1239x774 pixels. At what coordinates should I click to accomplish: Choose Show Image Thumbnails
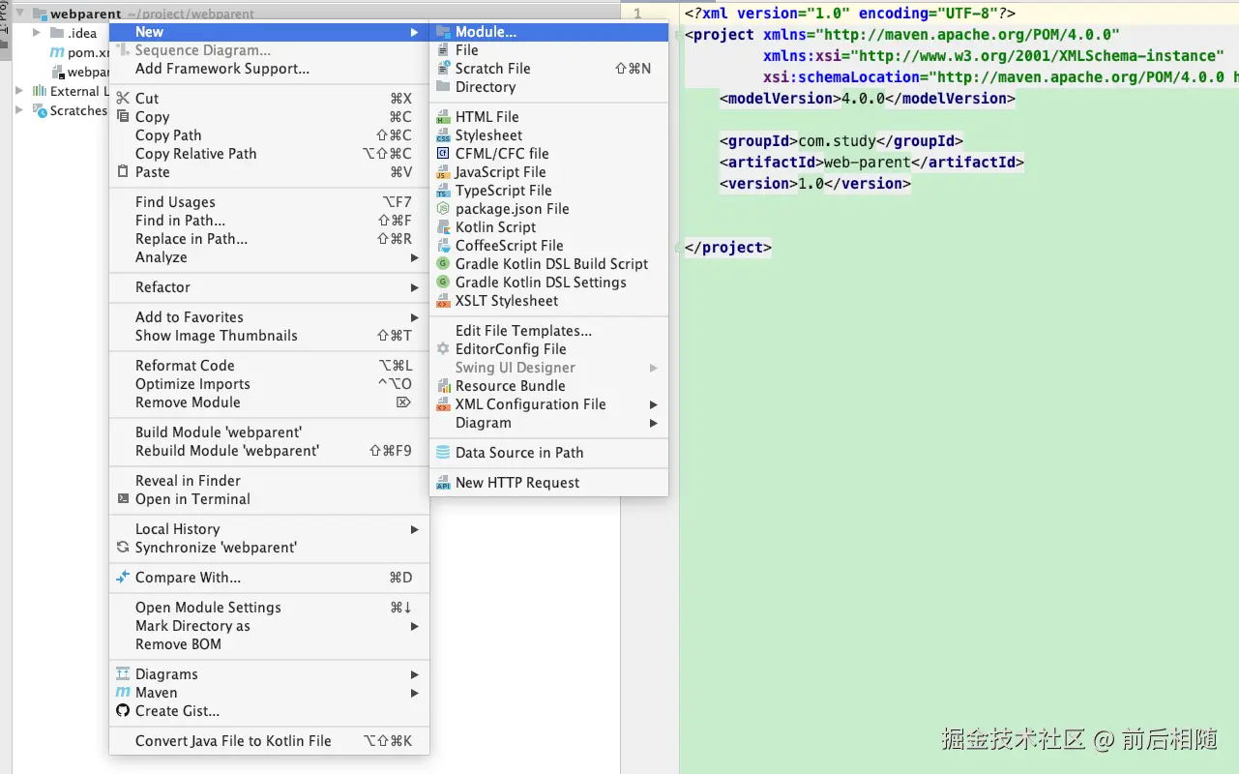[x=269, y=336]
